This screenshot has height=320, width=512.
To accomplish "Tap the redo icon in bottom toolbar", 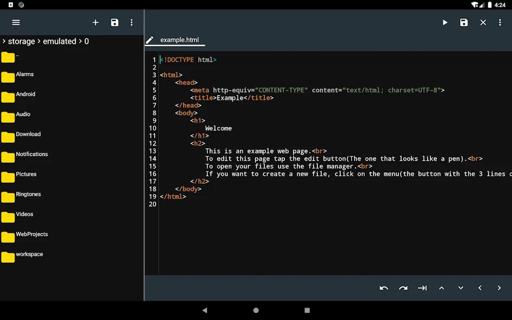I will 403,288.
